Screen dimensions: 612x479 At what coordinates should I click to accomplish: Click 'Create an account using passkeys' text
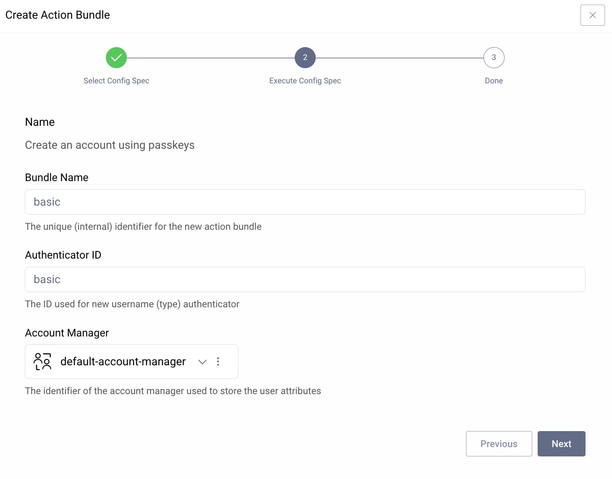[x=110, y=145]
